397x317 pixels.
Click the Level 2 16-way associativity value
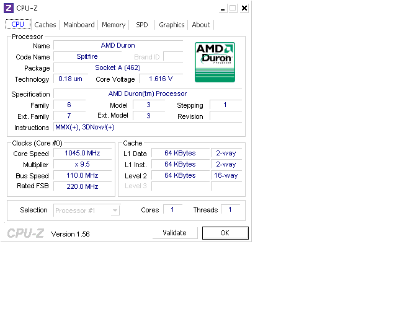226,175
